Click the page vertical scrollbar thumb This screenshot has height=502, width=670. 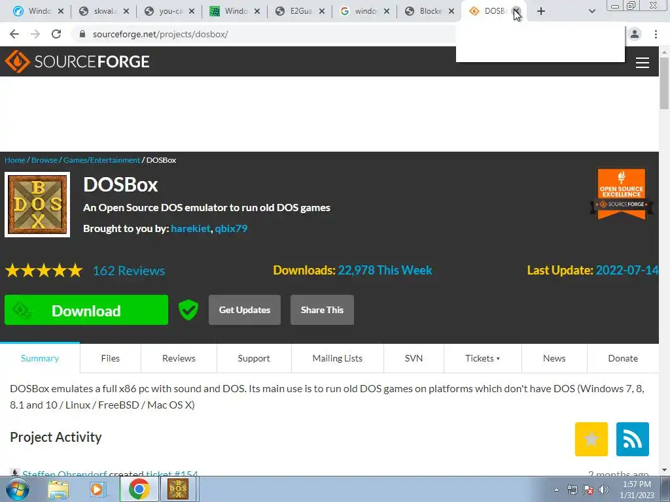(664, 83)
